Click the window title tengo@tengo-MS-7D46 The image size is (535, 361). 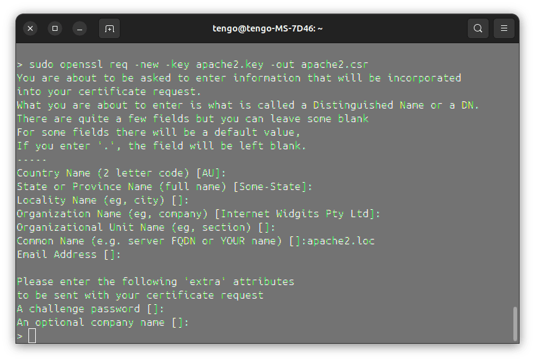coord(267,28)
